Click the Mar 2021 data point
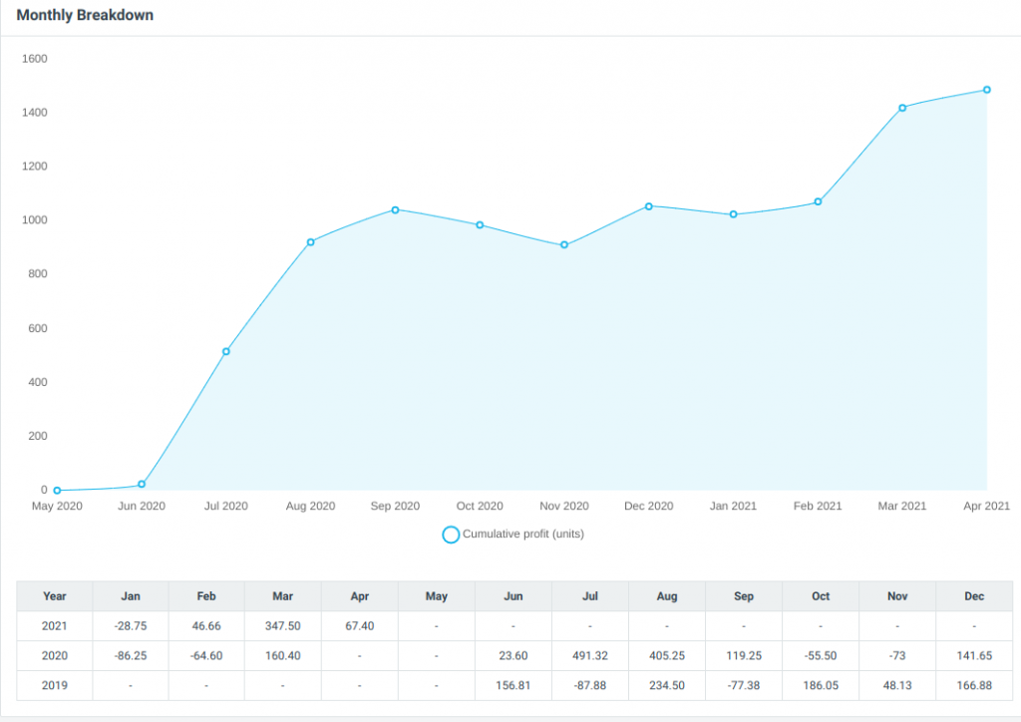Viewport: 1021px width, 722px height. (x=902, y=108)
